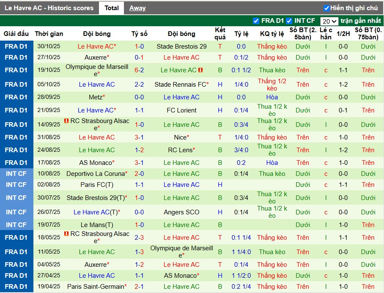Click the 'Tỷ số' column header
Image resolution: width=384 pixels, height=293 pixels.
139,34
